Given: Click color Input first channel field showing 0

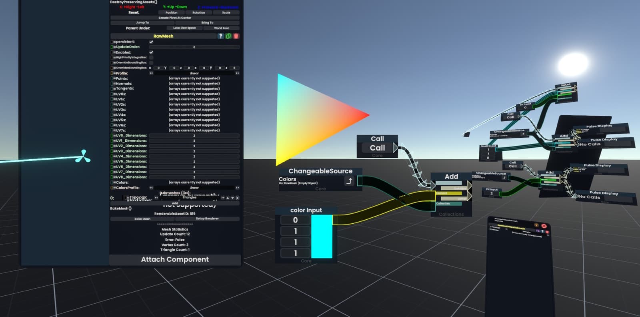Looking at the screenshot, I should tap(295, 220).
